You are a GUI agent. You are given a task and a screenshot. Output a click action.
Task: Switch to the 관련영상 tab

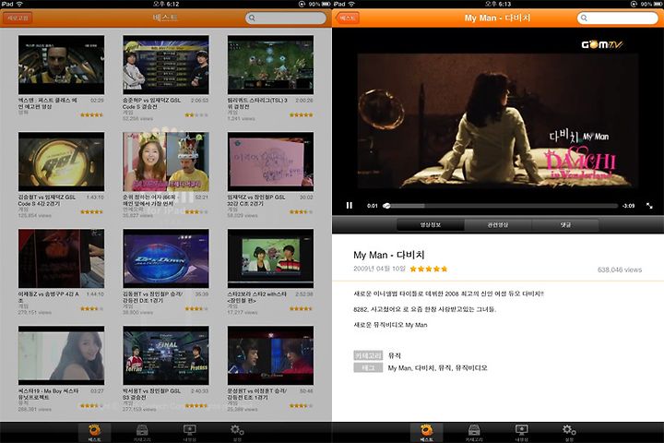pos(498,224)
